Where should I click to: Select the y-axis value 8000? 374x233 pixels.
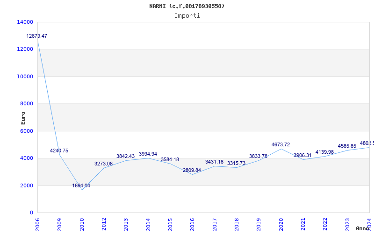tap(27, 103)
